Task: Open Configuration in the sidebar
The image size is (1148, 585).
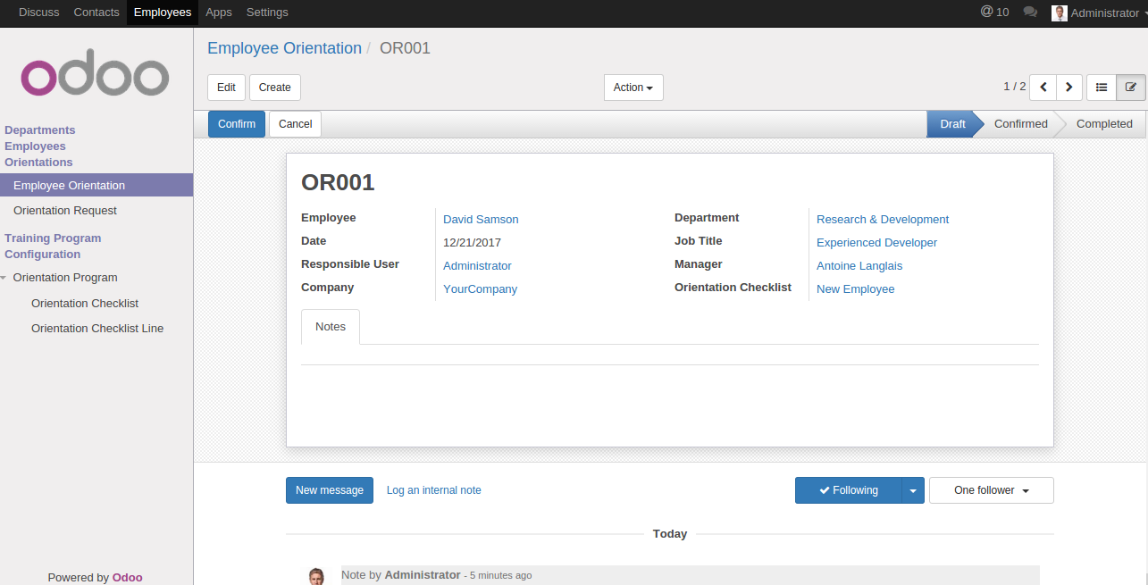Action: pos(42,255)
